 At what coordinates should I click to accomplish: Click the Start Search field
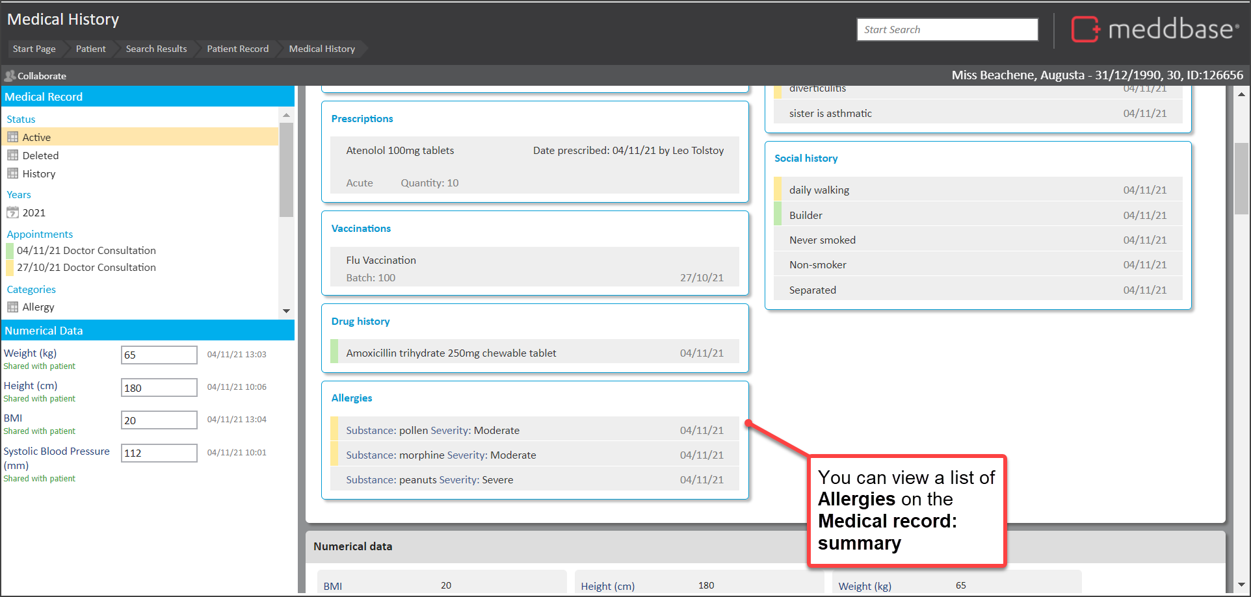point(947,30)
